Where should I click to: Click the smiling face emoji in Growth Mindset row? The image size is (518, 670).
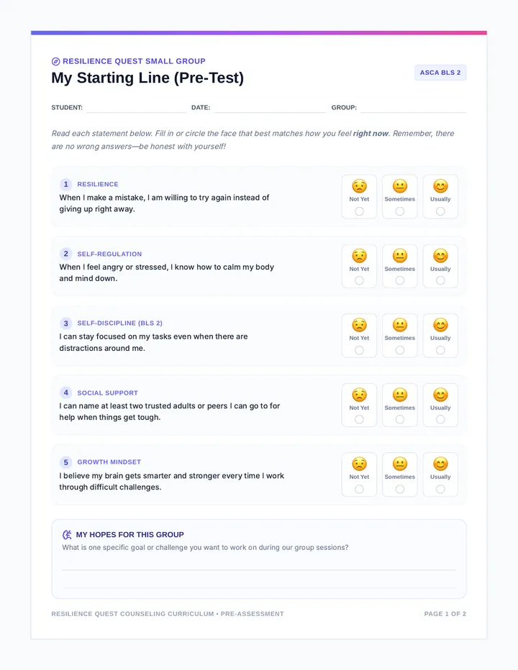(x=440, y=464)
